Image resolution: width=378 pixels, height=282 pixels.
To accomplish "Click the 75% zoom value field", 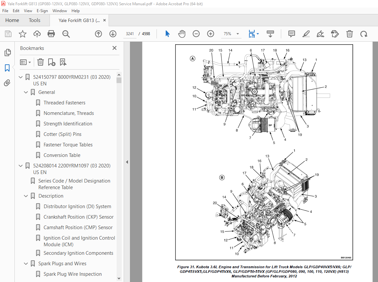I will tap(227, 34).
